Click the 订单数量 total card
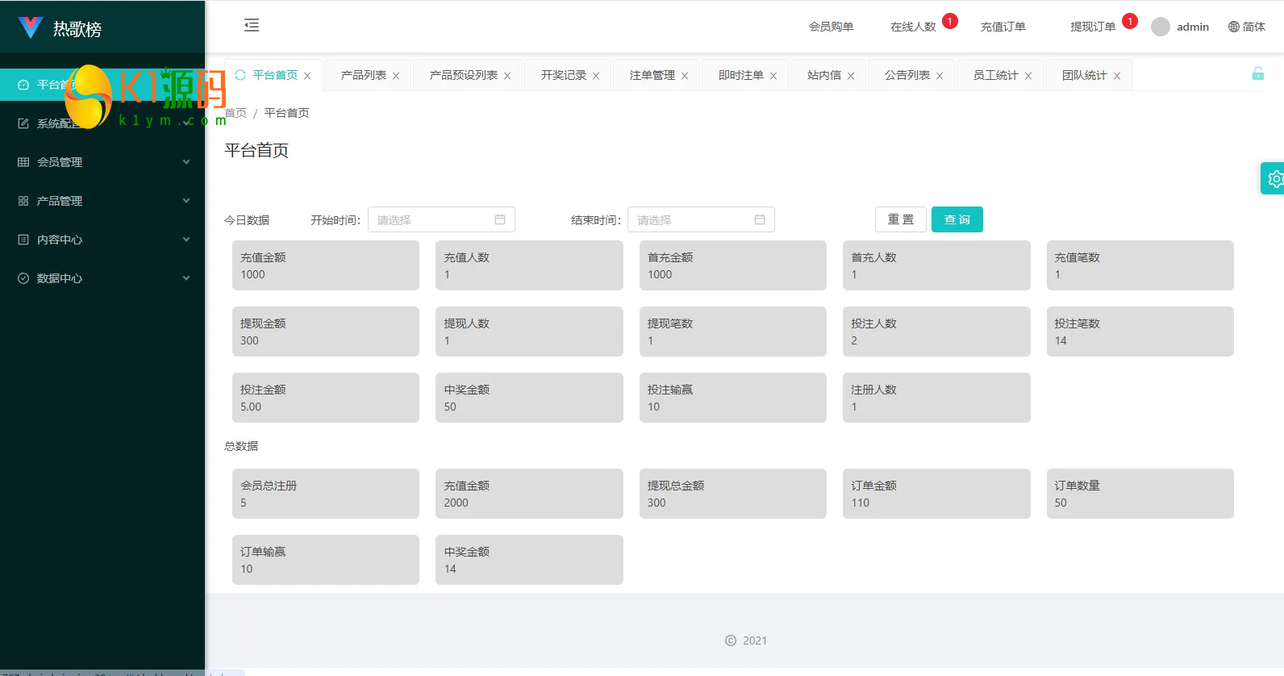Viewport: 1284px width, 676px height. pyautogui.click(x=1140, y=494)
